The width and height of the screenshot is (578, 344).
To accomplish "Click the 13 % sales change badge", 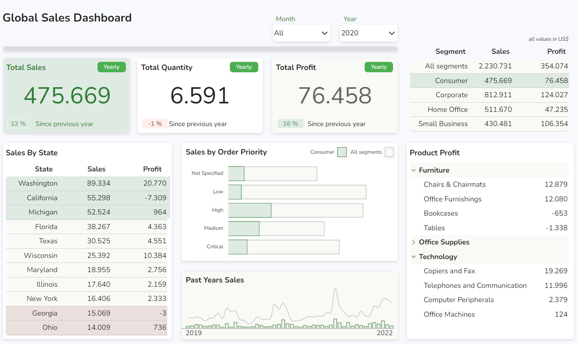I will [18, 124].
